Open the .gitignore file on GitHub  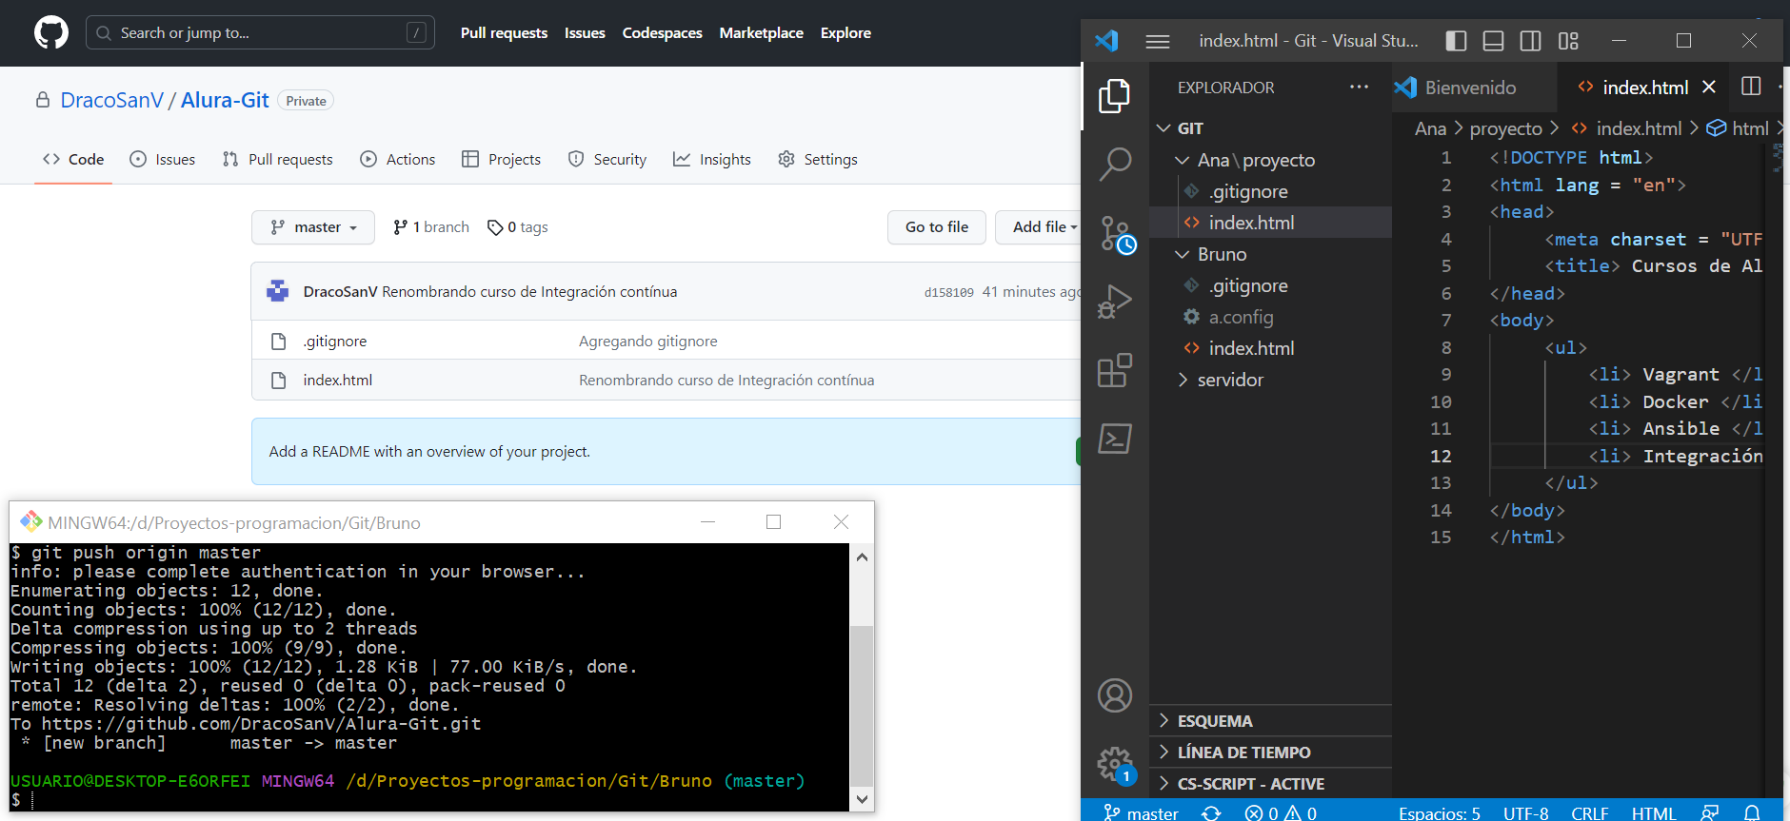335,342
